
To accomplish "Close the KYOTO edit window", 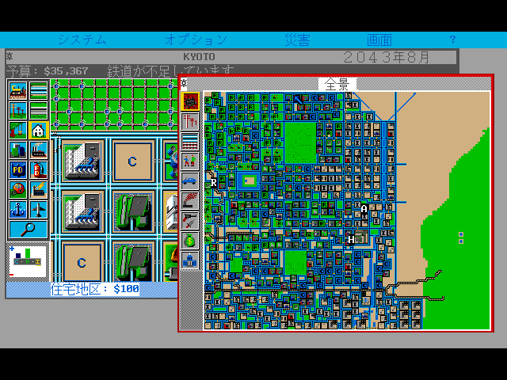I will coord(10,56).
